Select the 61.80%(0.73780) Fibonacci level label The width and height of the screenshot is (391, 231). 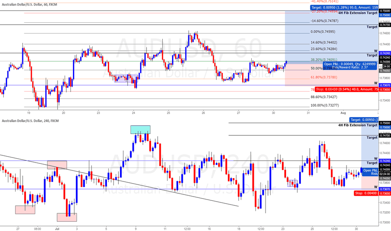324,77
